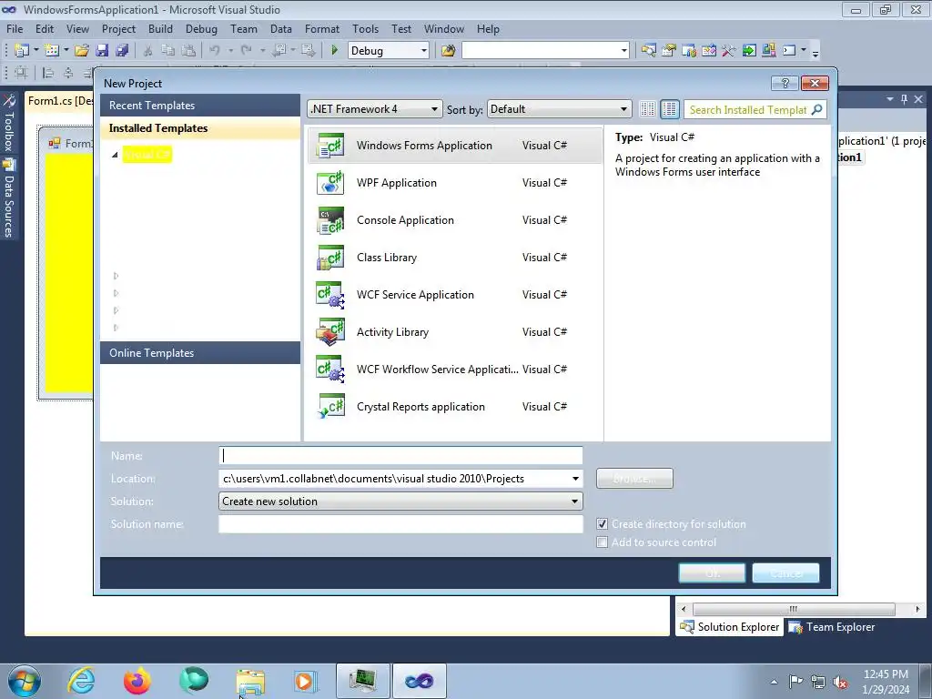932x699 pixels.
Task: Switch template list to small icons view
Action: (647, 109)
